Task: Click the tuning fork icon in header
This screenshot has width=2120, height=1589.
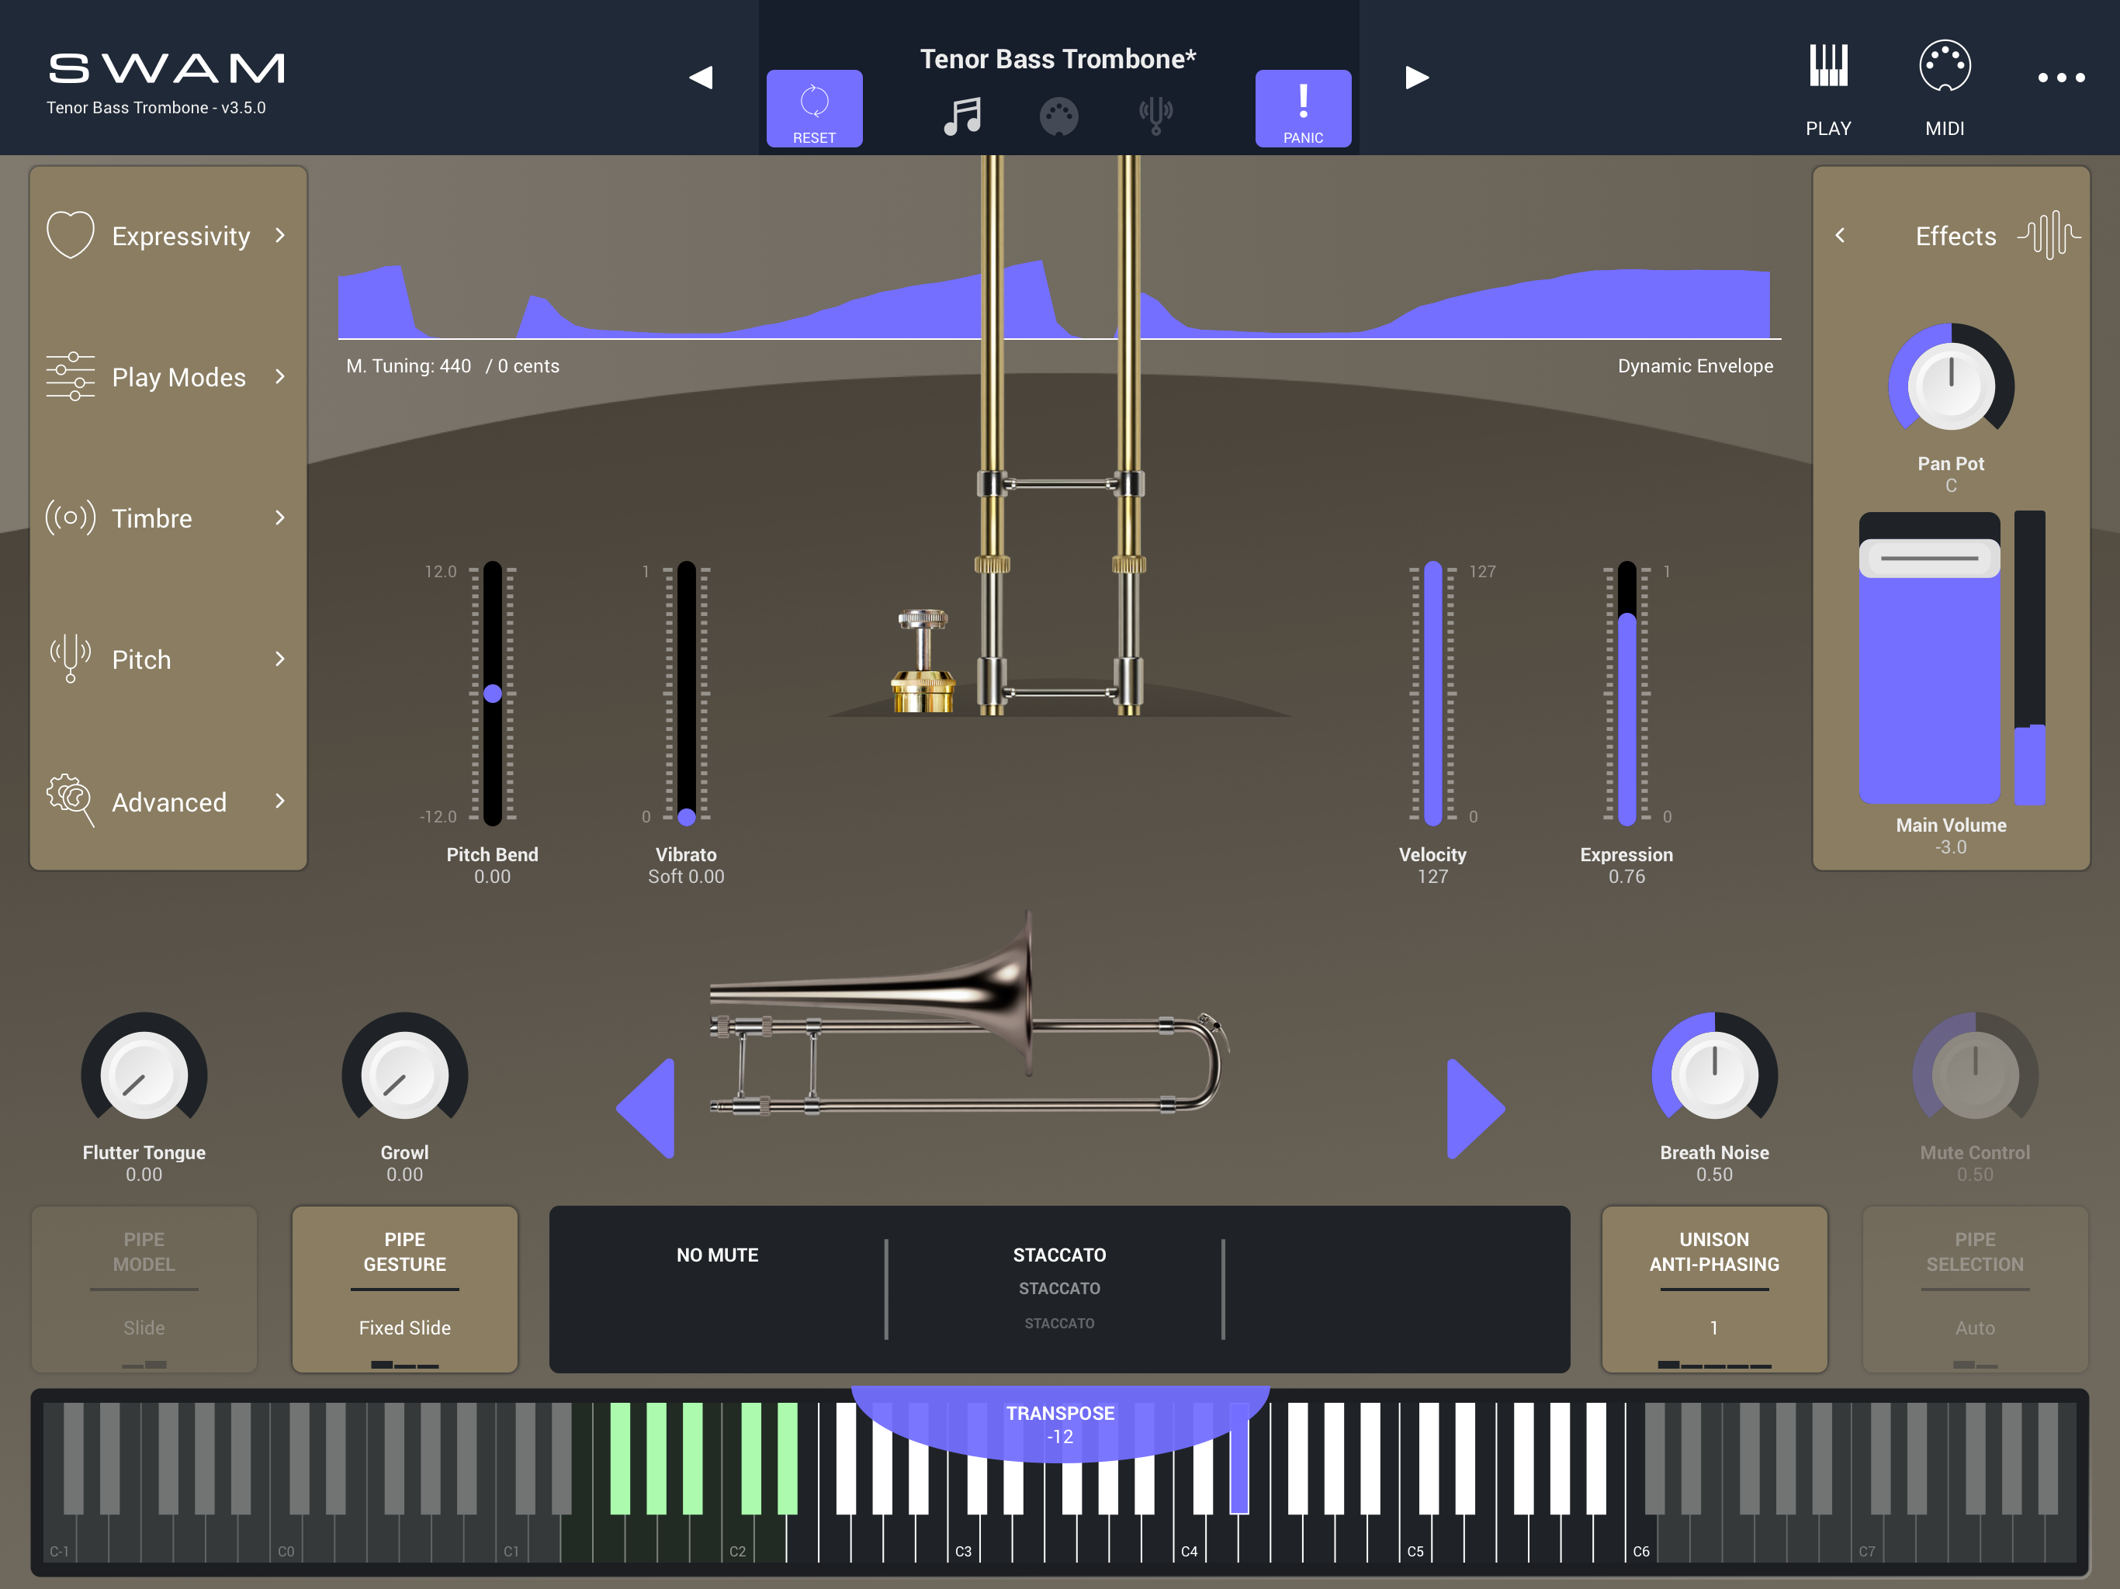Action: click(x=1155, y=116)
